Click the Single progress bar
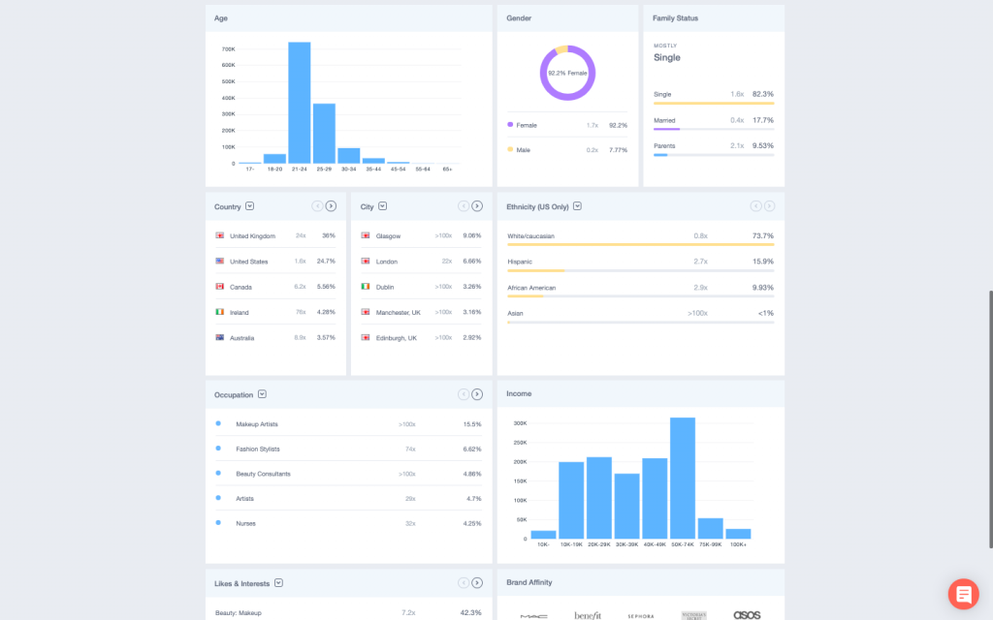This screenshot has width=993, height=620. (714, 103)
